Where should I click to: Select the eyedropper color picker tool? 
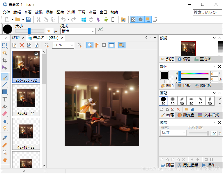click(5, 138)
